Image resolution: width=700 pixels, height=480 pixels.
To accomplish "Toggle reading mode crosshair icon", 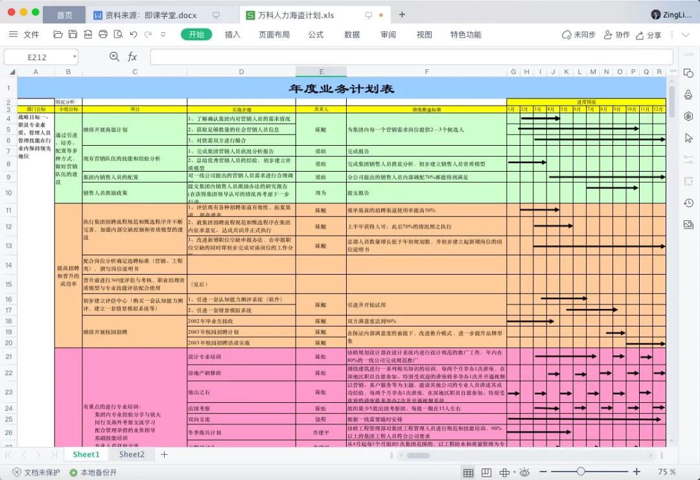I will click(504, 472).
